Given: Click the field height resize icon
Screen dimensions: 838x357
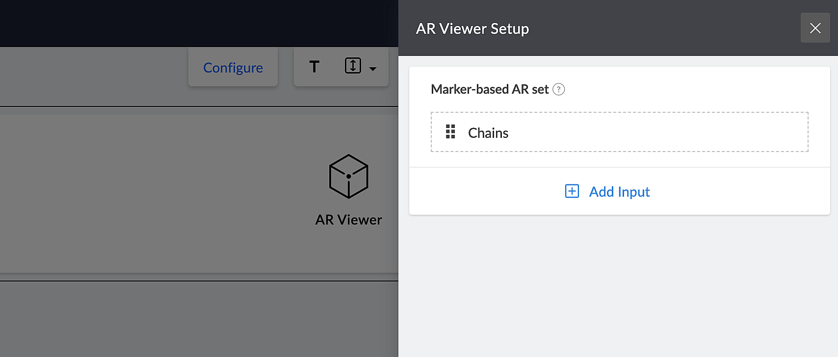Looking at the screenshot, I should [x=353, y=66].
